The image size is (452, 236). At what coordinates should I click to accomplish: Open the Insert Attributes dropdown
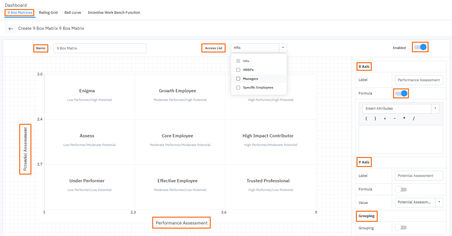[x=435, y=109]
